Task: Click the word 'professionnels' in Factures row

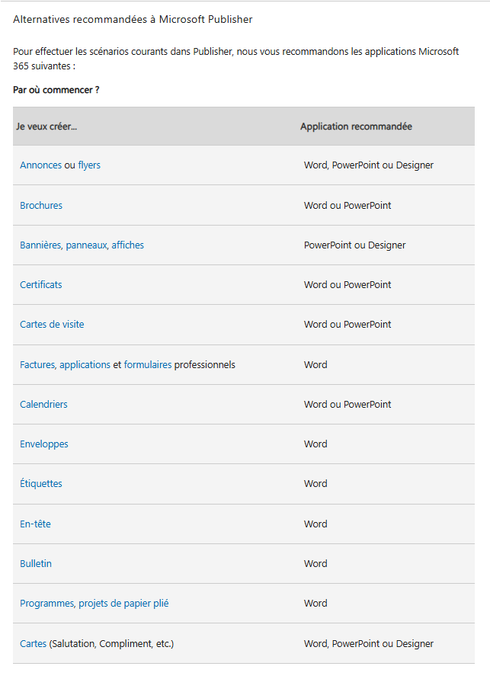Action: (x=205, y=365)
